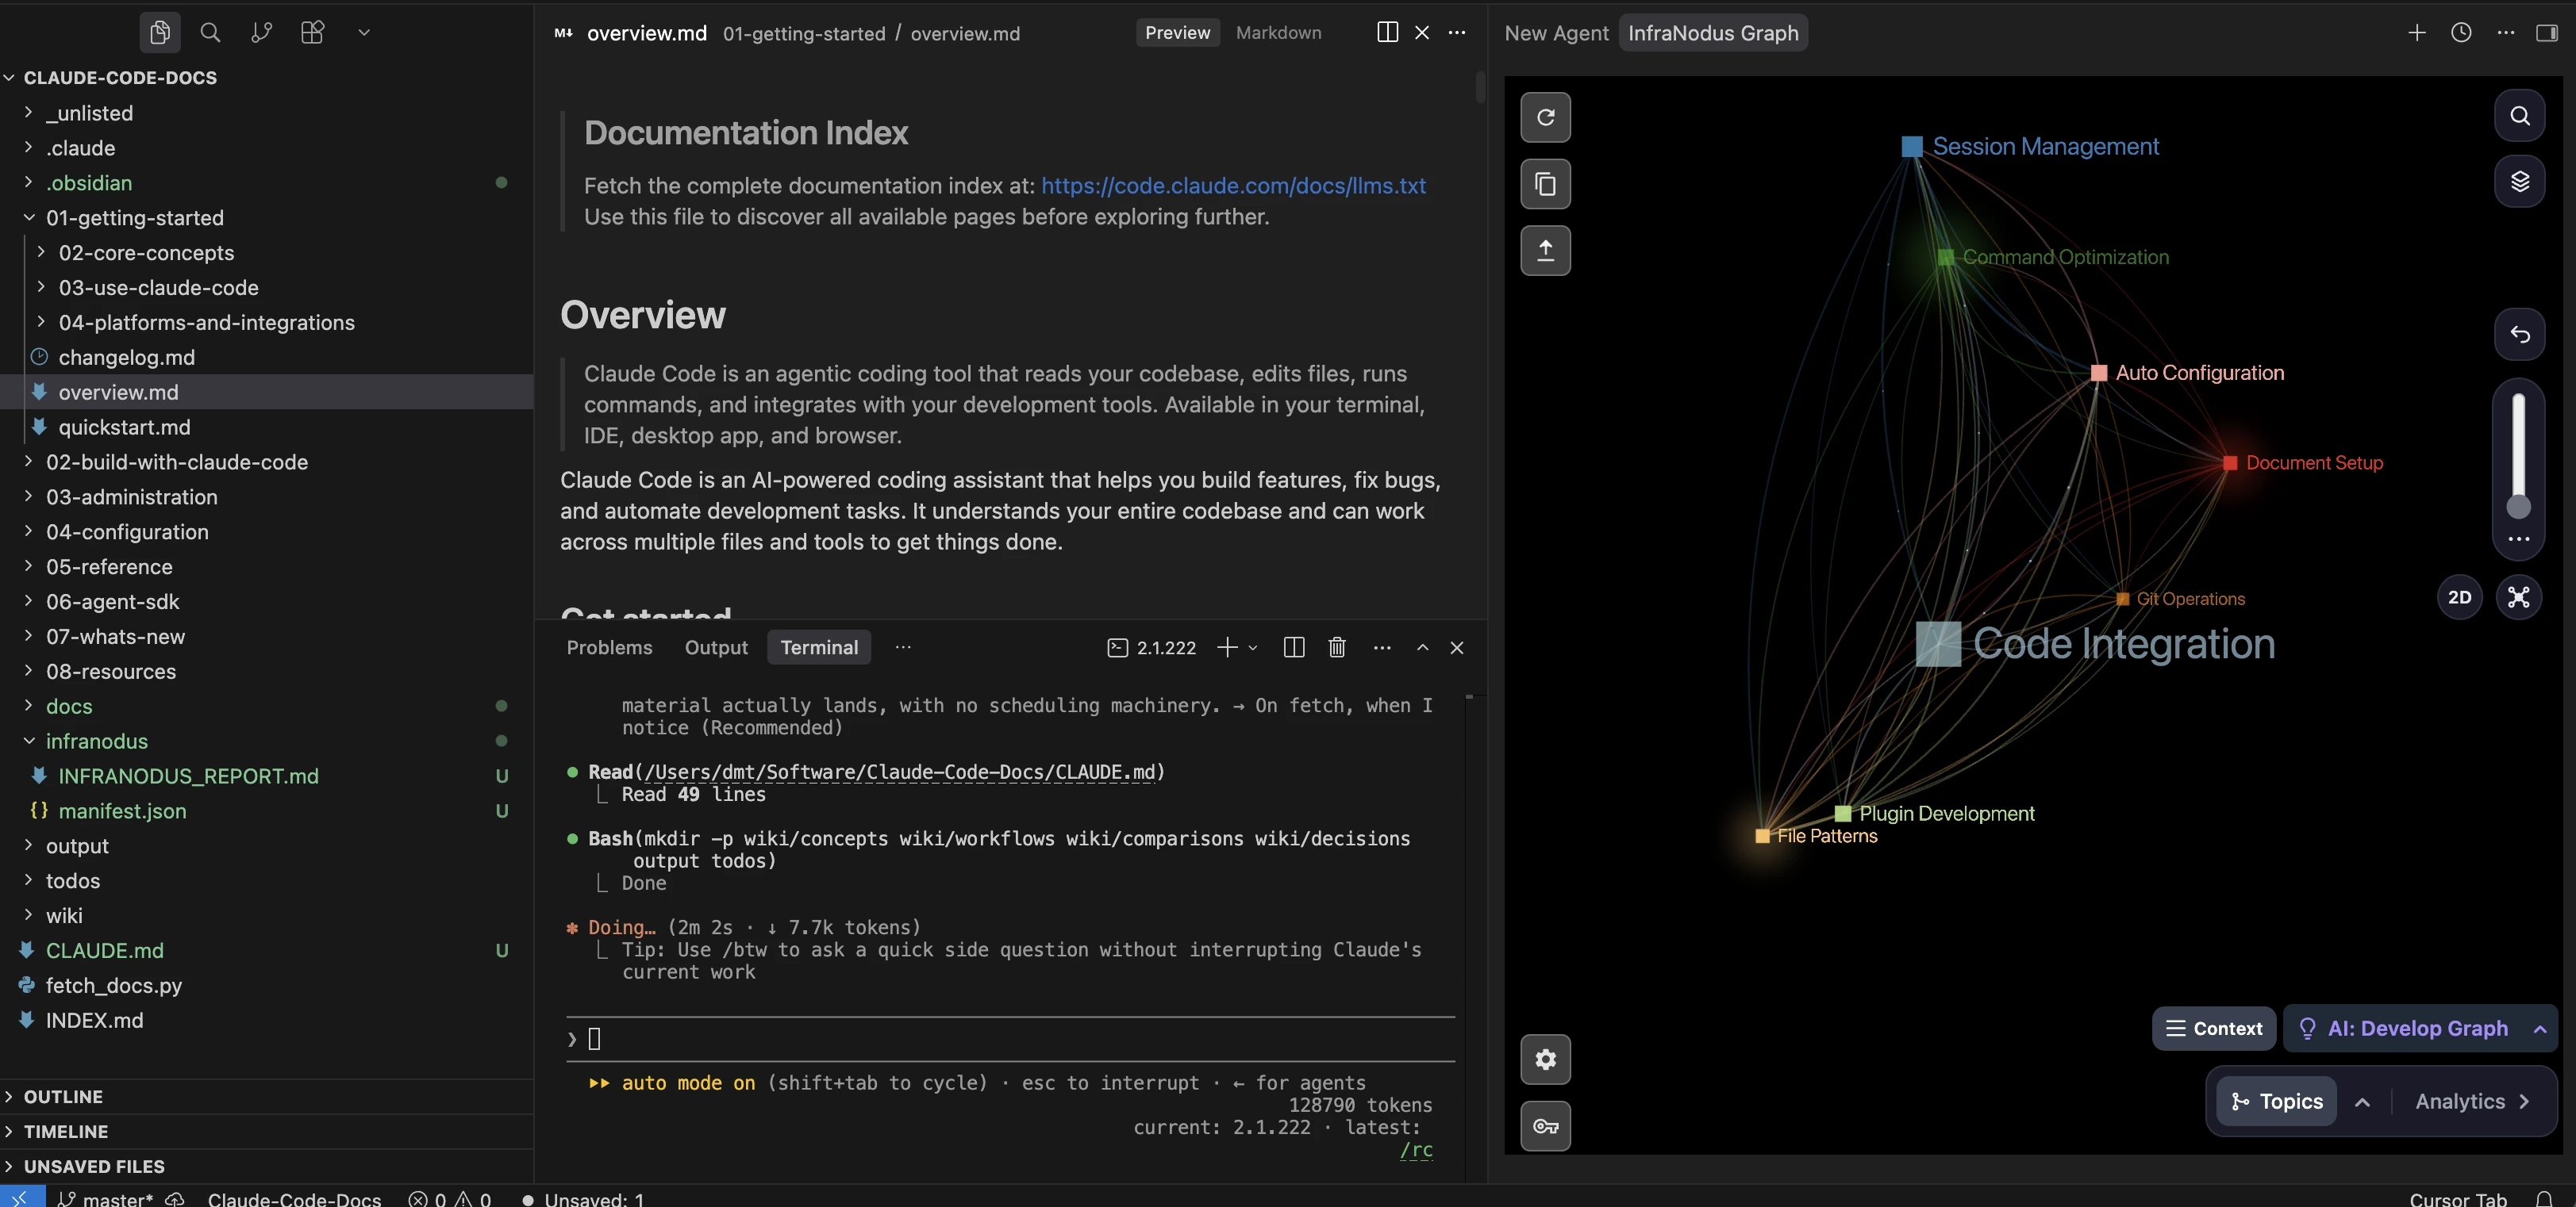Switch to the Output tab

[x=716, y=647]
